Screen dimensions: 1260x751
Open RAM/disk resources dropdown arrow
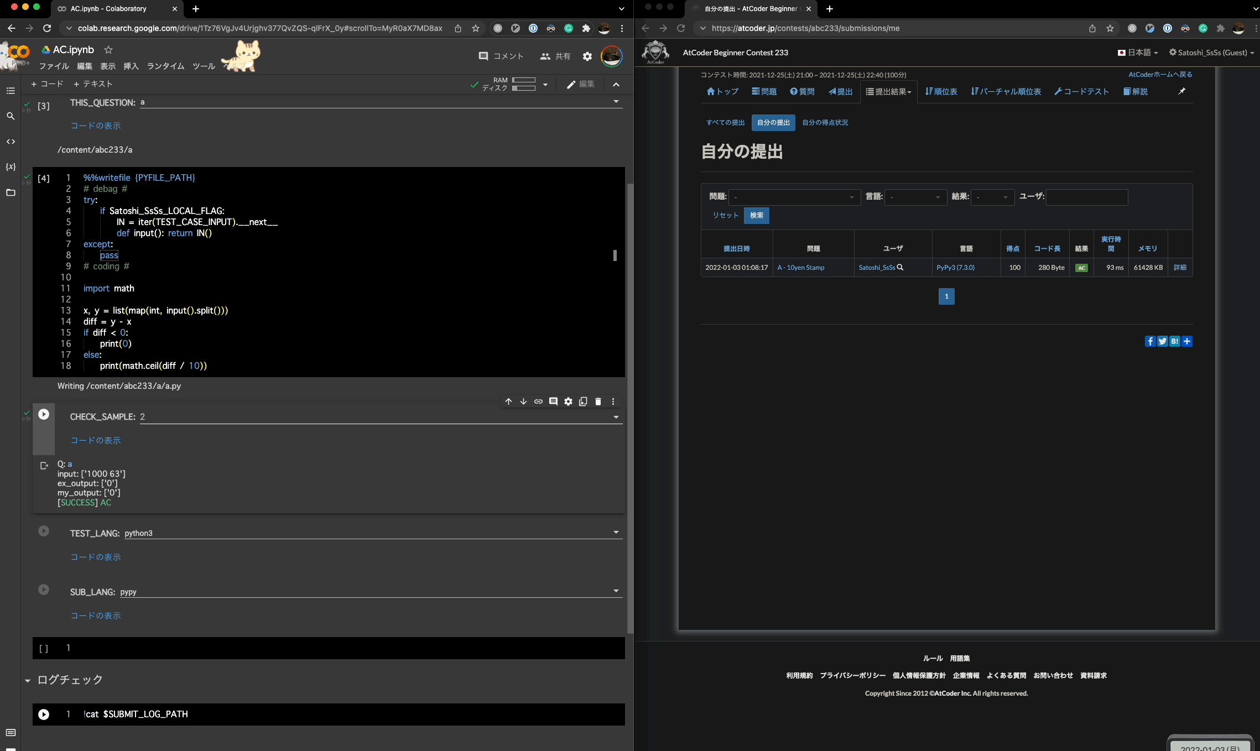tap(545, 85)
